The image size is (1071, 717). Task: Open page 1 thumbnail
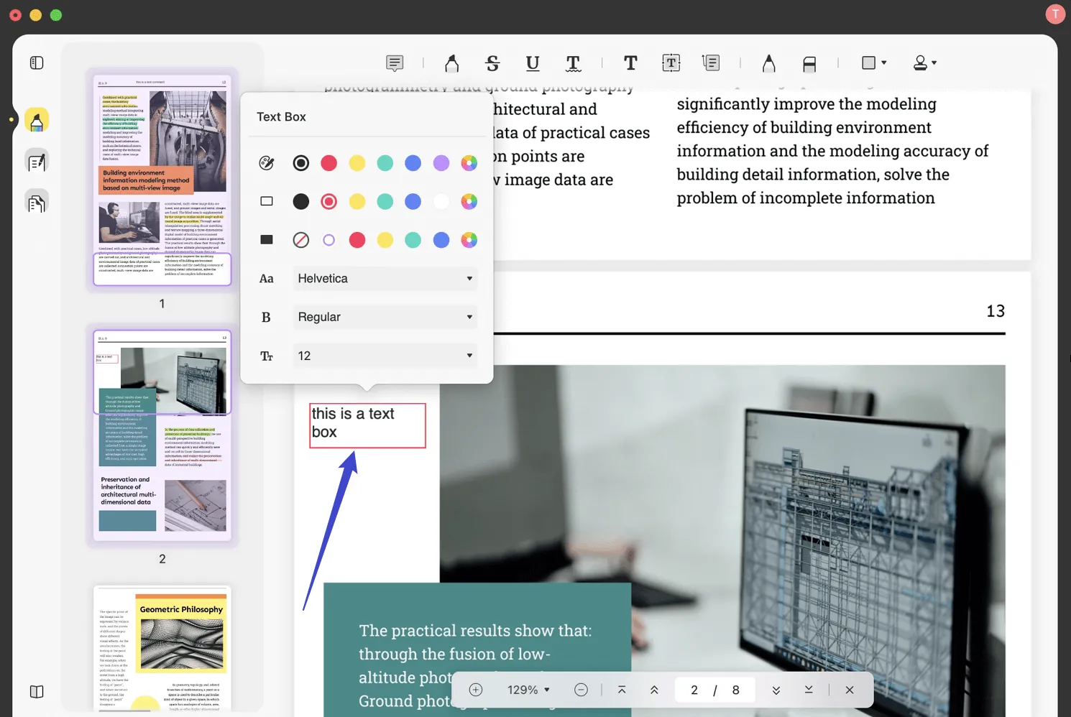[x=162, y=180]
